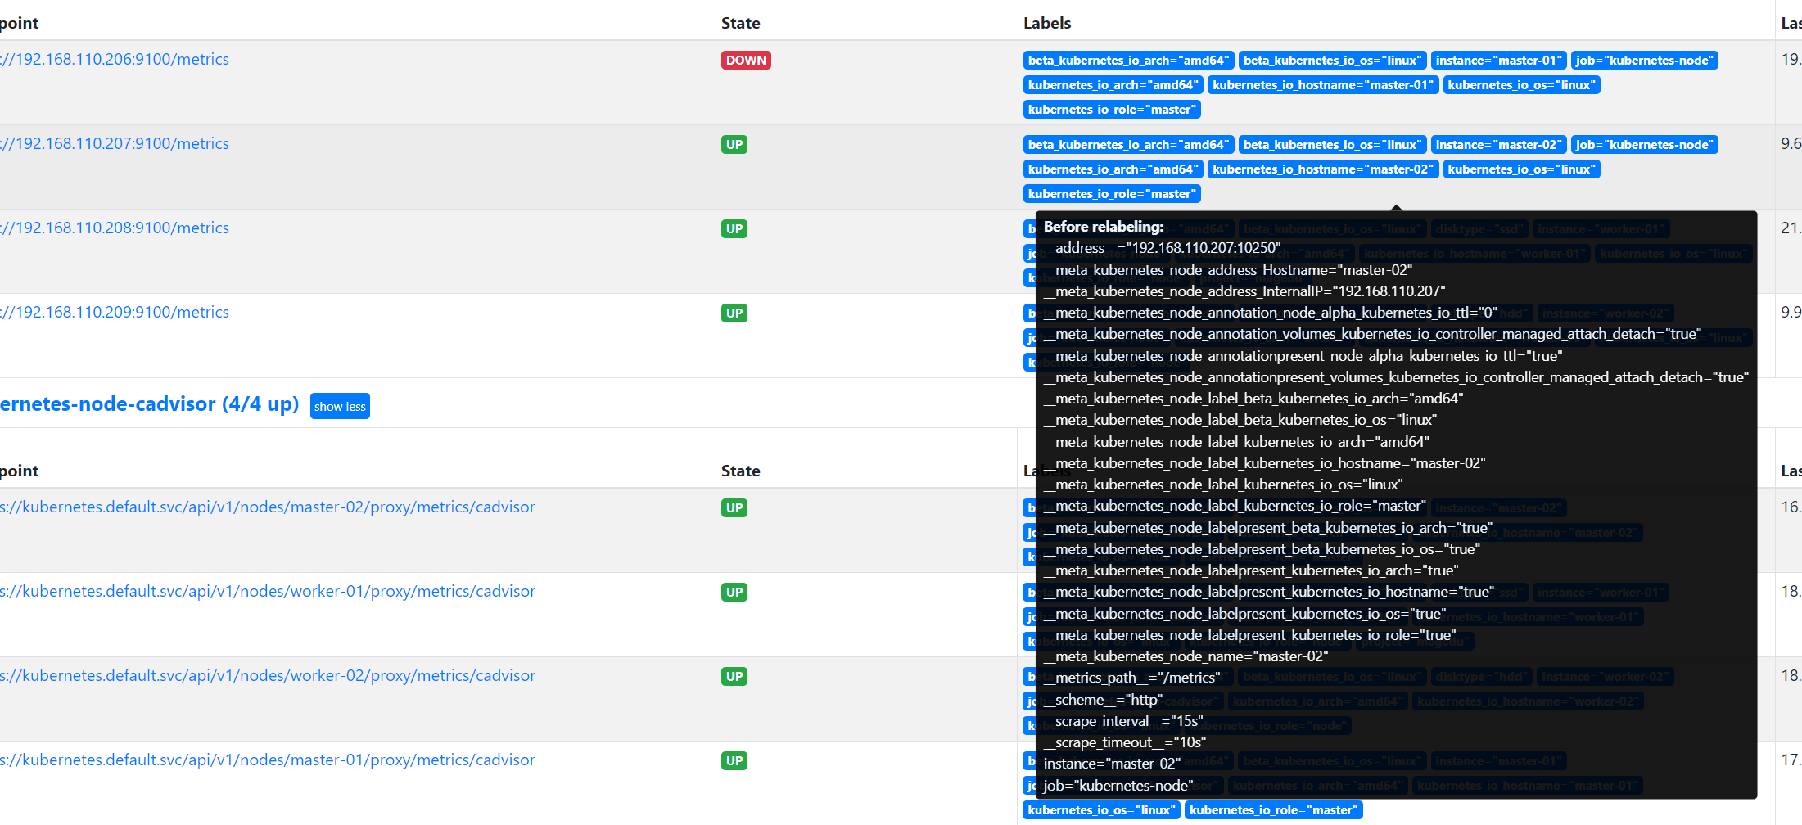Click __meta_kubernetes_node_name="master-02" tooltip line

tap(1186, 656)
